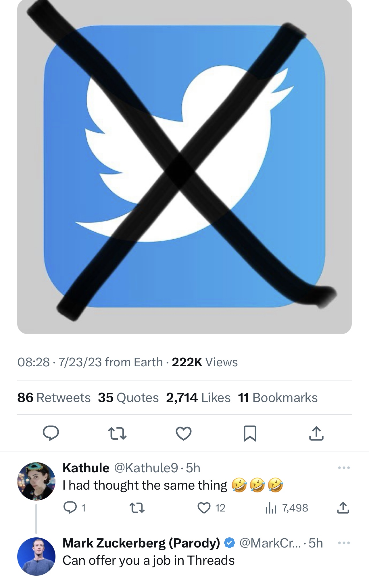The image size is (369, 576).
Task: Like the main tweet with heart icon
Action: tap(184, 433)
